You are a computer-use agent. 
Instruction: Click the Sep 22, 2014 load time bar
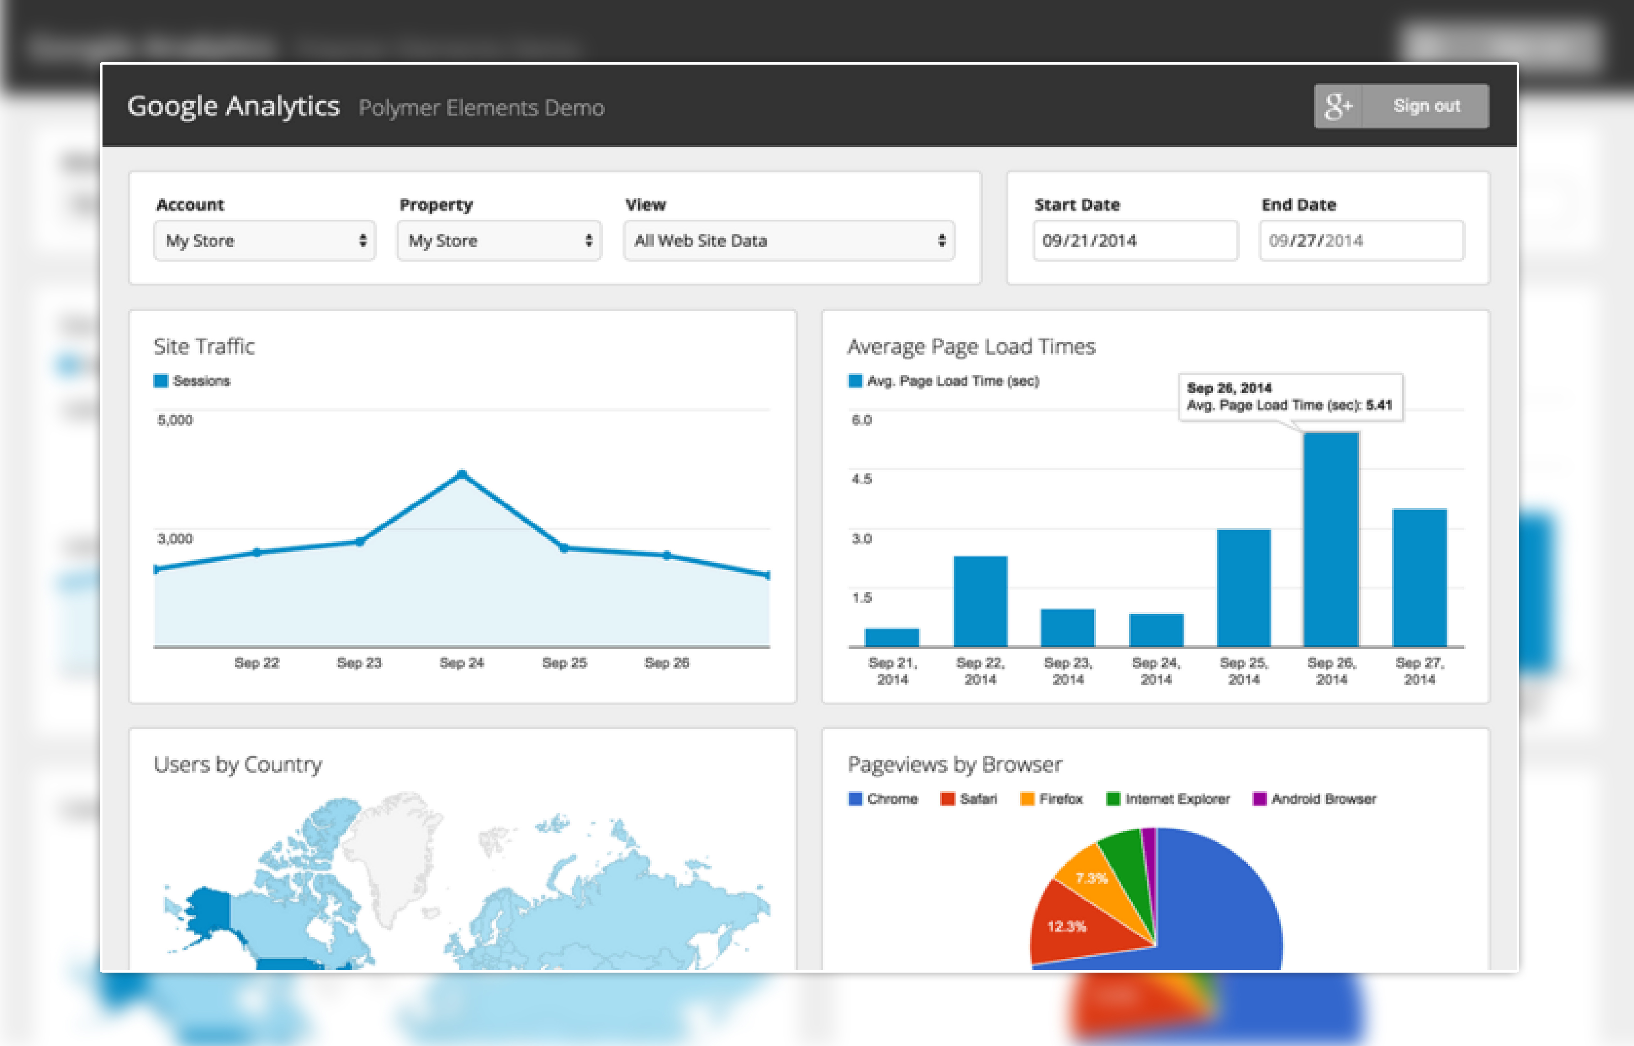point(980,601)
